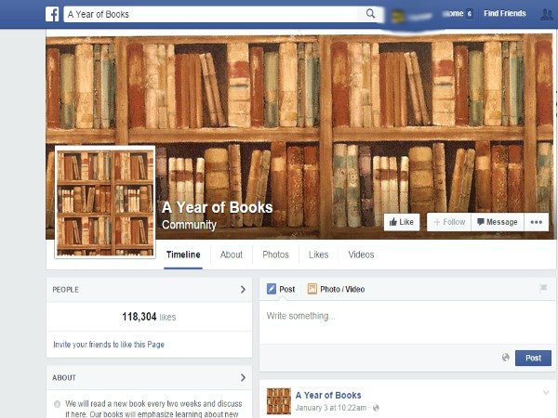Click the post's small profile thumbnail

(x=279, y=401)
